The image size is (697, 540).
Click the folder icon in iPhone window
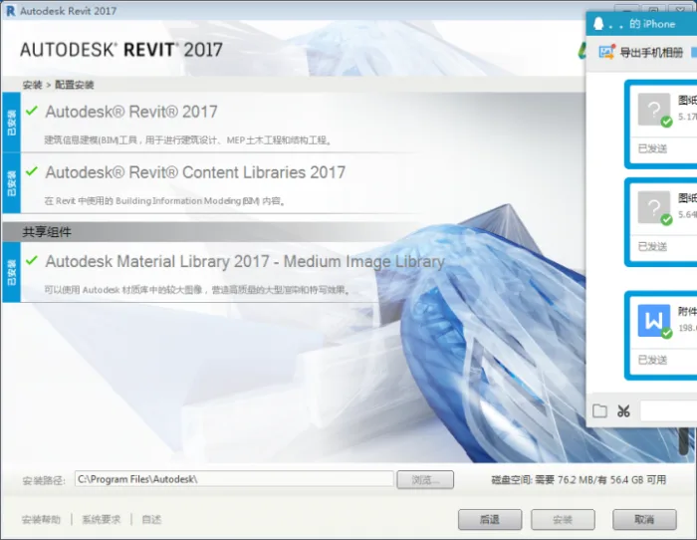(599, 410)
